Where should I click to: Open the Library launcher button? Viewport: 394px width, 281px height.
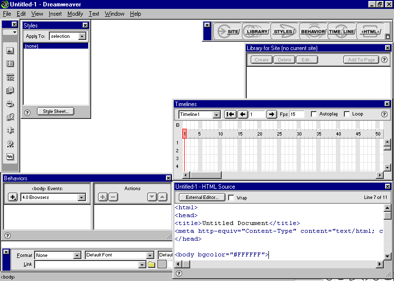coord(256,31)
